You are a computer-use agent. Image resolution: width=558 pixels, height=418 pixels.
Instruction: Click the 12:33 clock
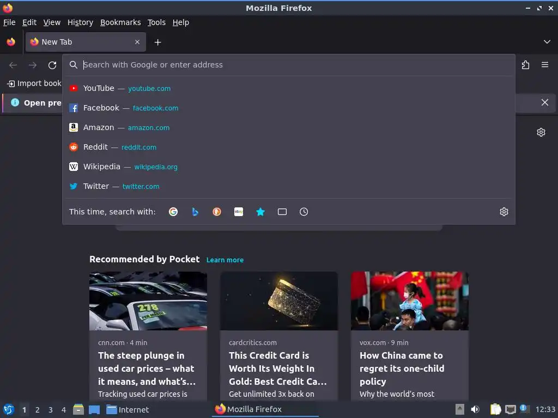coord(545,410)
